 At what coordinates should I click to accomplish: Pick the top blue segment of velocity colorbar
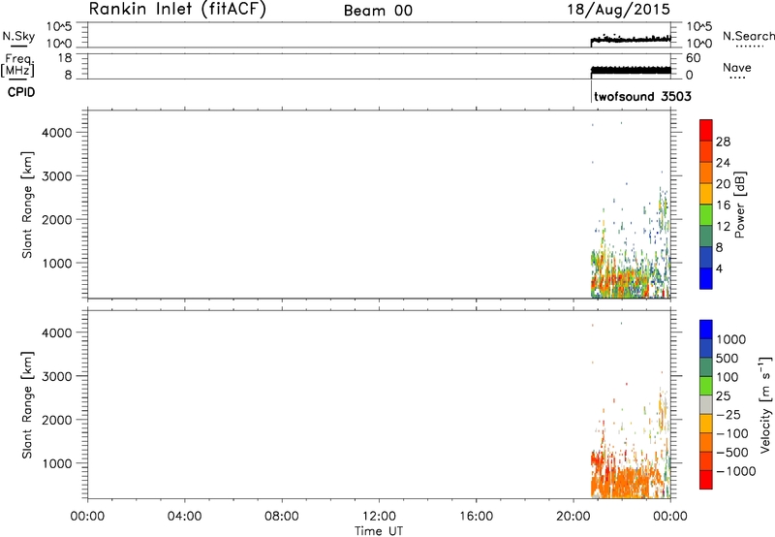point(706,330)
